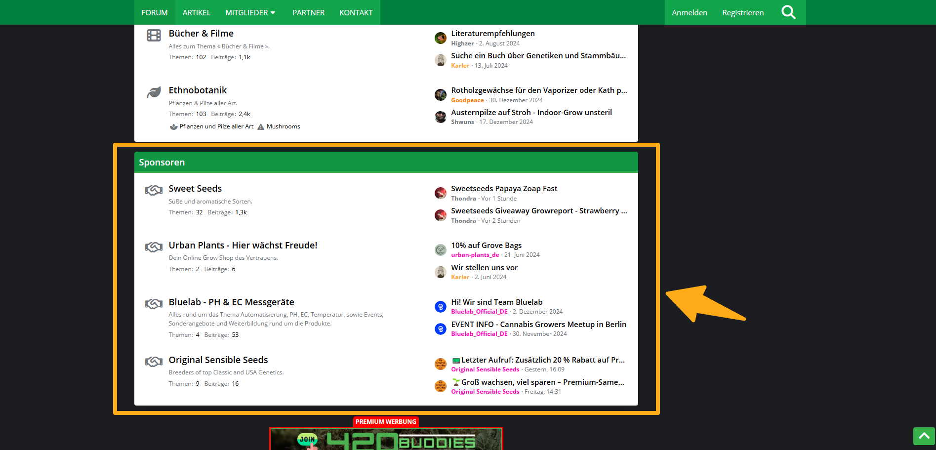Click Bluelab avatar beside Hi! Wir sind Team Bluelab
The height and width of the screenshot is (450, 936).
coord(441,307)
